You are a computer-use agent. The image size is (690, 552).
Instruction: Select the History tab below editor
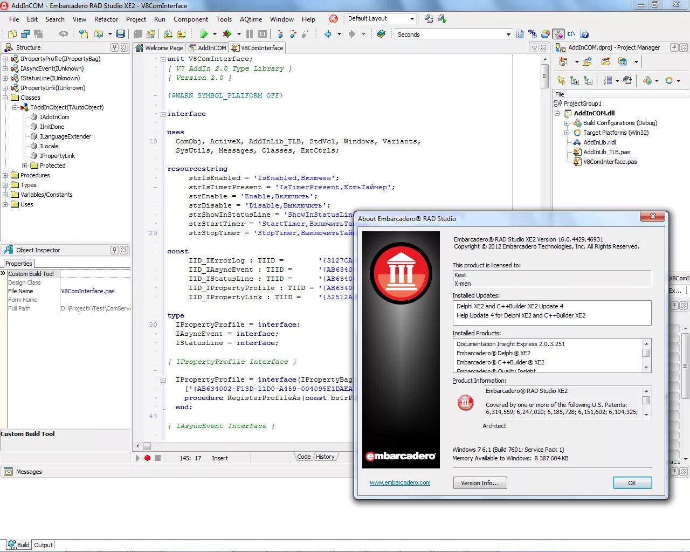(325, 457)
